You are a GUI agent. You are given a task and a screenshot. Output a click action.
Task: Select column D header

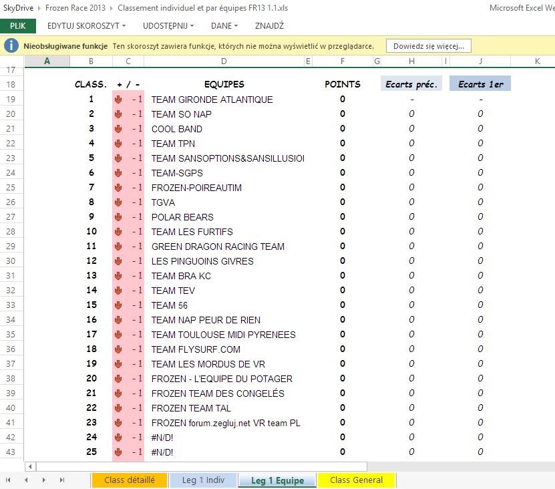click(x=224, y=61)
